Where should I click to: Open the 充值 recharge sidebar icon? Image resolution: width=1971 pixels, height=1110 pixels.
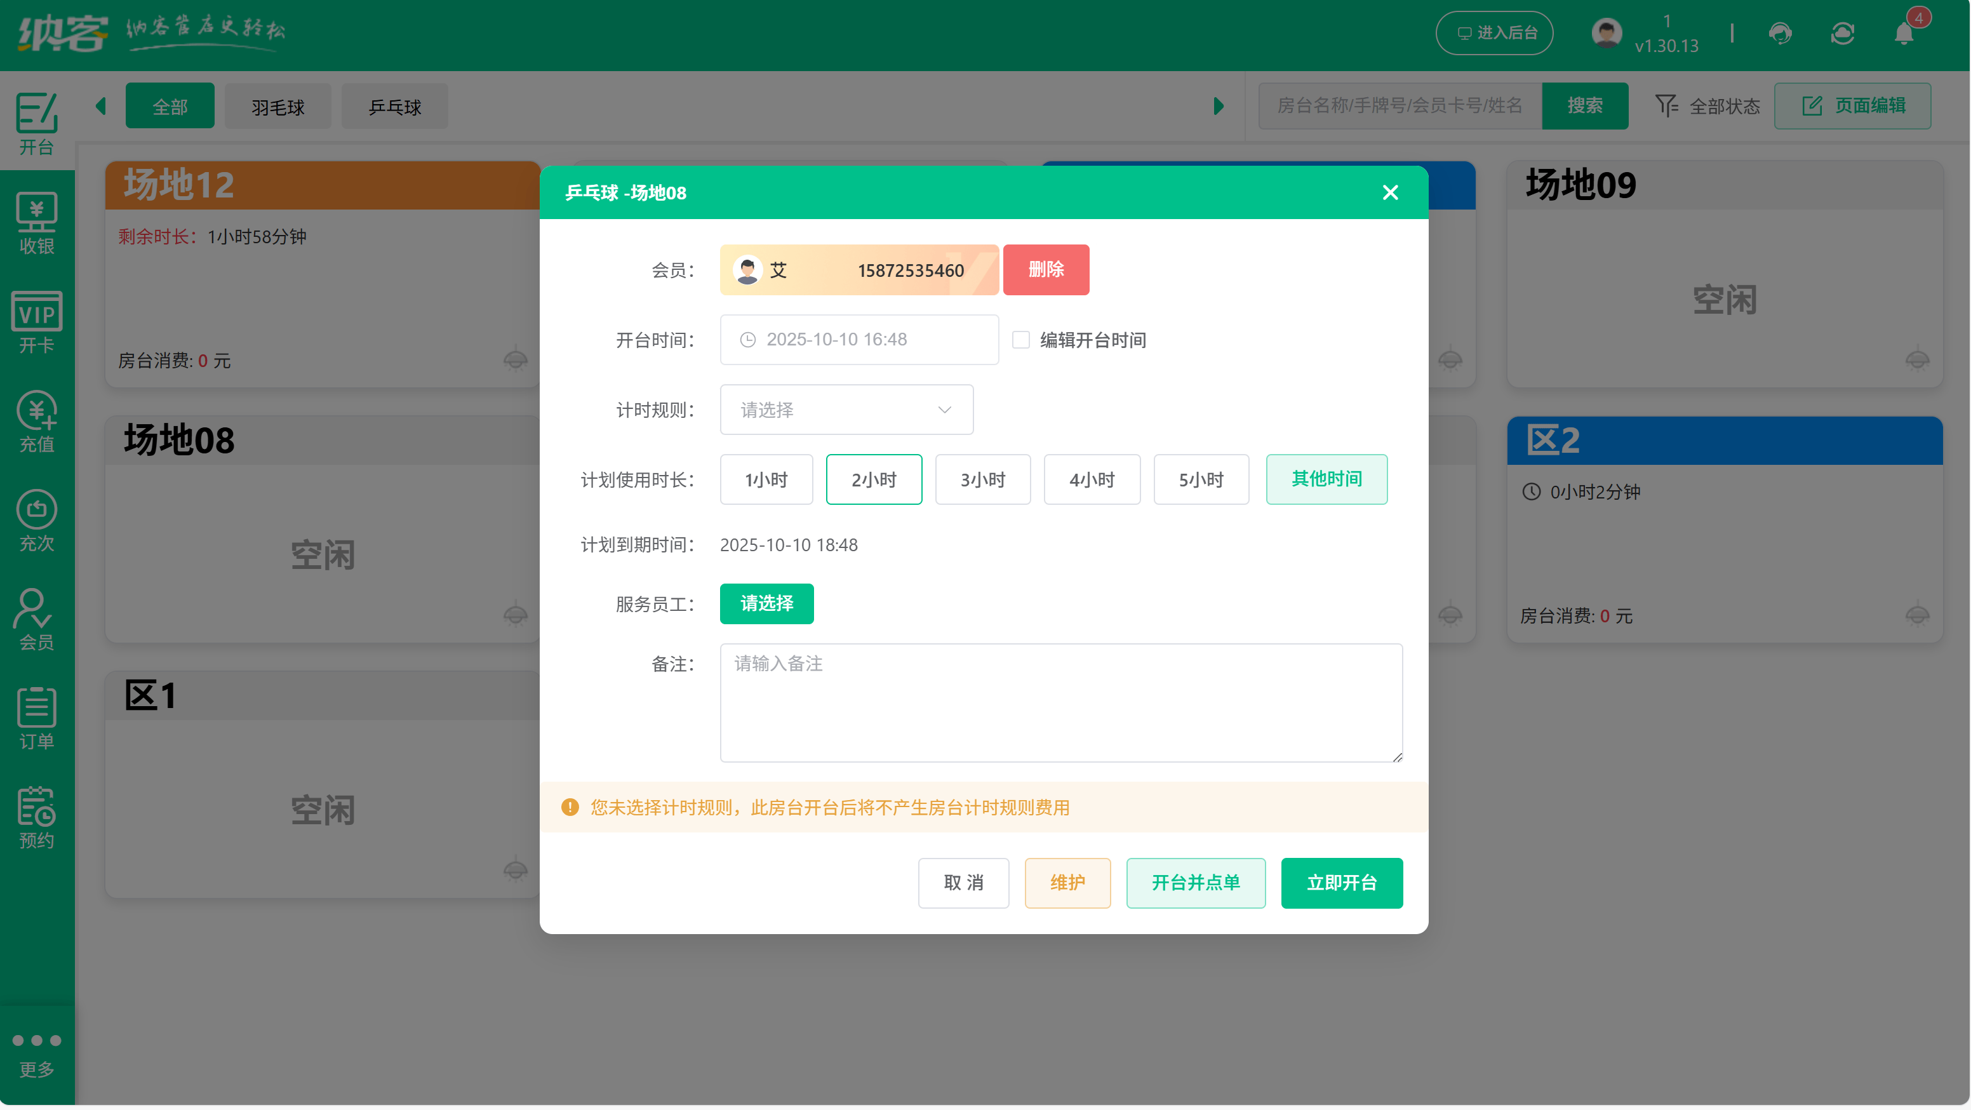click(37, 422)
